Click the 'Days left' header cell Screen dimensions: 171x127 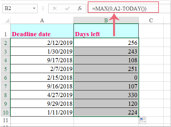pos(106,31)
